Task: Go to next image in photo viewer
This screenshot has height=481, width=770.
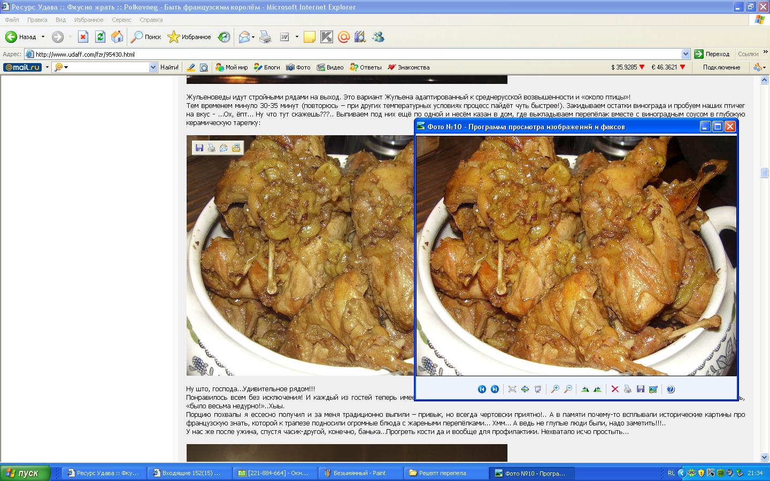Action: (495, 389)
